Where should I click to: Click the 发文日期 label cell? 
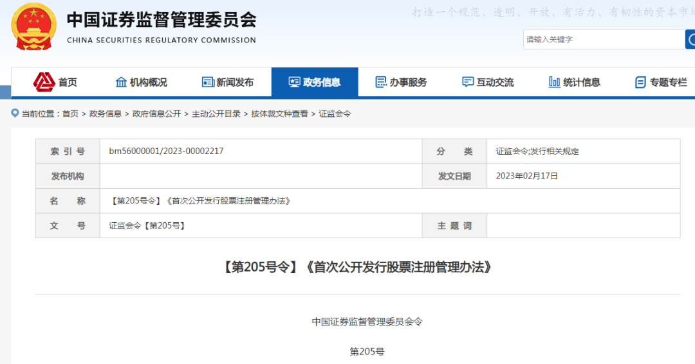(454, 176)
